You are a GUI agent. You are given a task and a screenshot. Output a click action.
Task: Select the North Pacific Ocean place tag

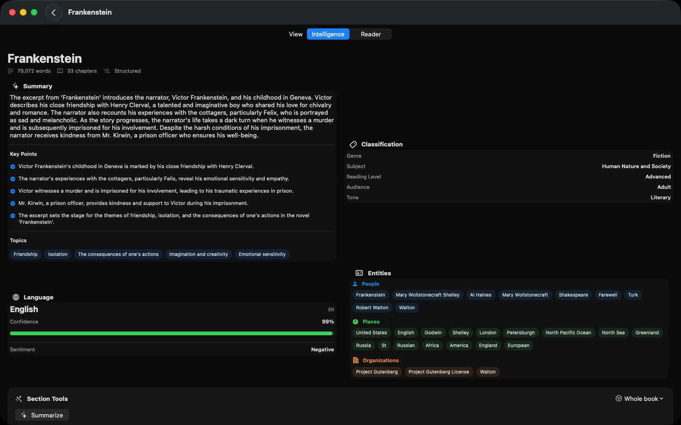[568, 332]
